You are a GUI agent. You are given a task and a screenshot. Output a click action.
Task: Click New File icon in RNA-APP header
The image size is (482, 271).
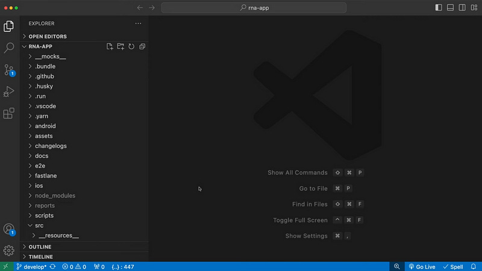tap(110, 46)
